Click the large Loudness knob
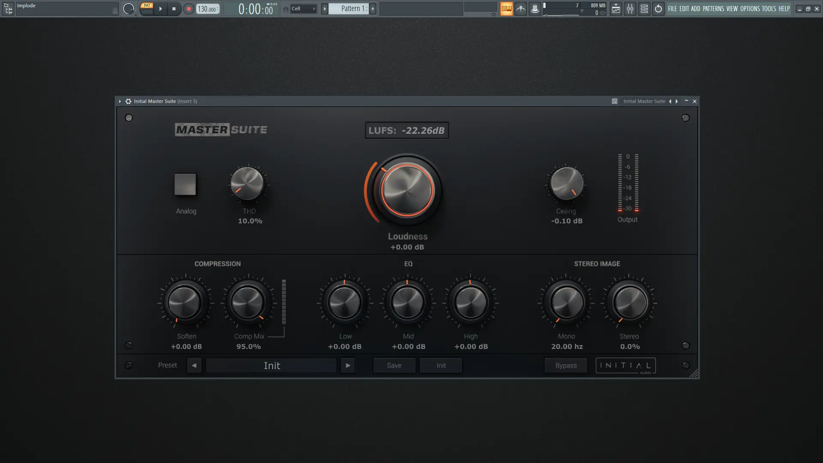The width and height of the screenshot is (823, 463). coord(407,190)
